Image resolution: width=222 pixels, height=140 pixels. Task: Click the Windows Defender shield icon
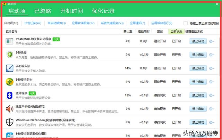click(9, 122)
